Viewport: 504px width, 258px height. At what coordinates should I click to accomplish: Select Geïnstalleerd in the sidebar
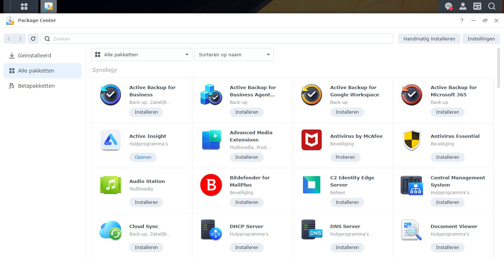(43, 56)
